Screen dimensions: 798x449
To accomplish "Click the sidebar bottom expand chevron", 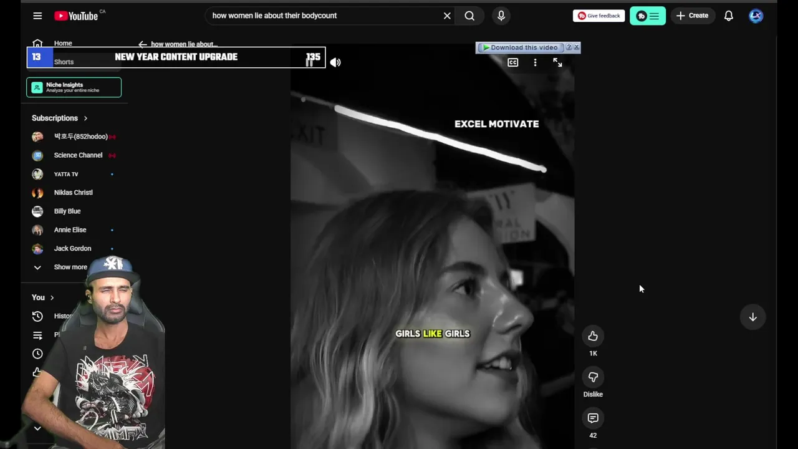I will coord(37,428).
